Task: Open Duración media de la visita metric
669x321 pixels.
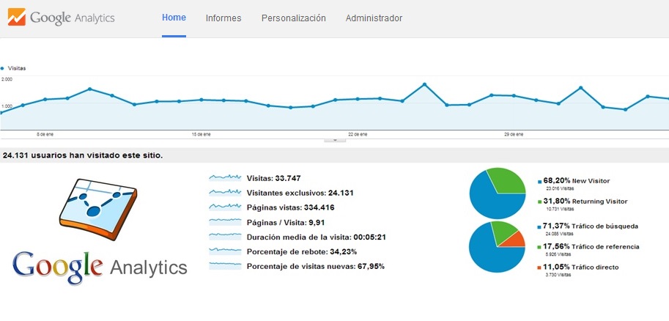Action: (x=316, y=237)
